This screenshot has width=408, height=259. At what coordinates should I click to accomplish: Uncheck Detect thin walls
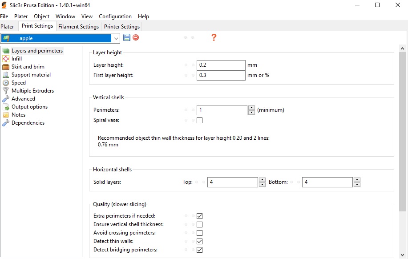(200, 241)
